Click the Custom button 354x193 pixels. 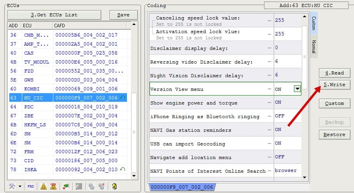[335, 103]
